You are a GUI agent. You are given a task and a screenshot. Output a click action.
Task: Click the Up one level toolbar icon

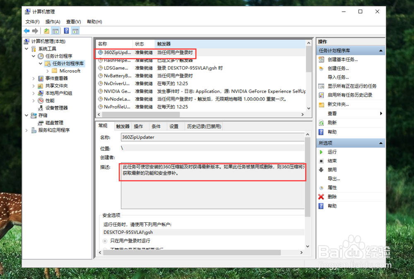46,31
